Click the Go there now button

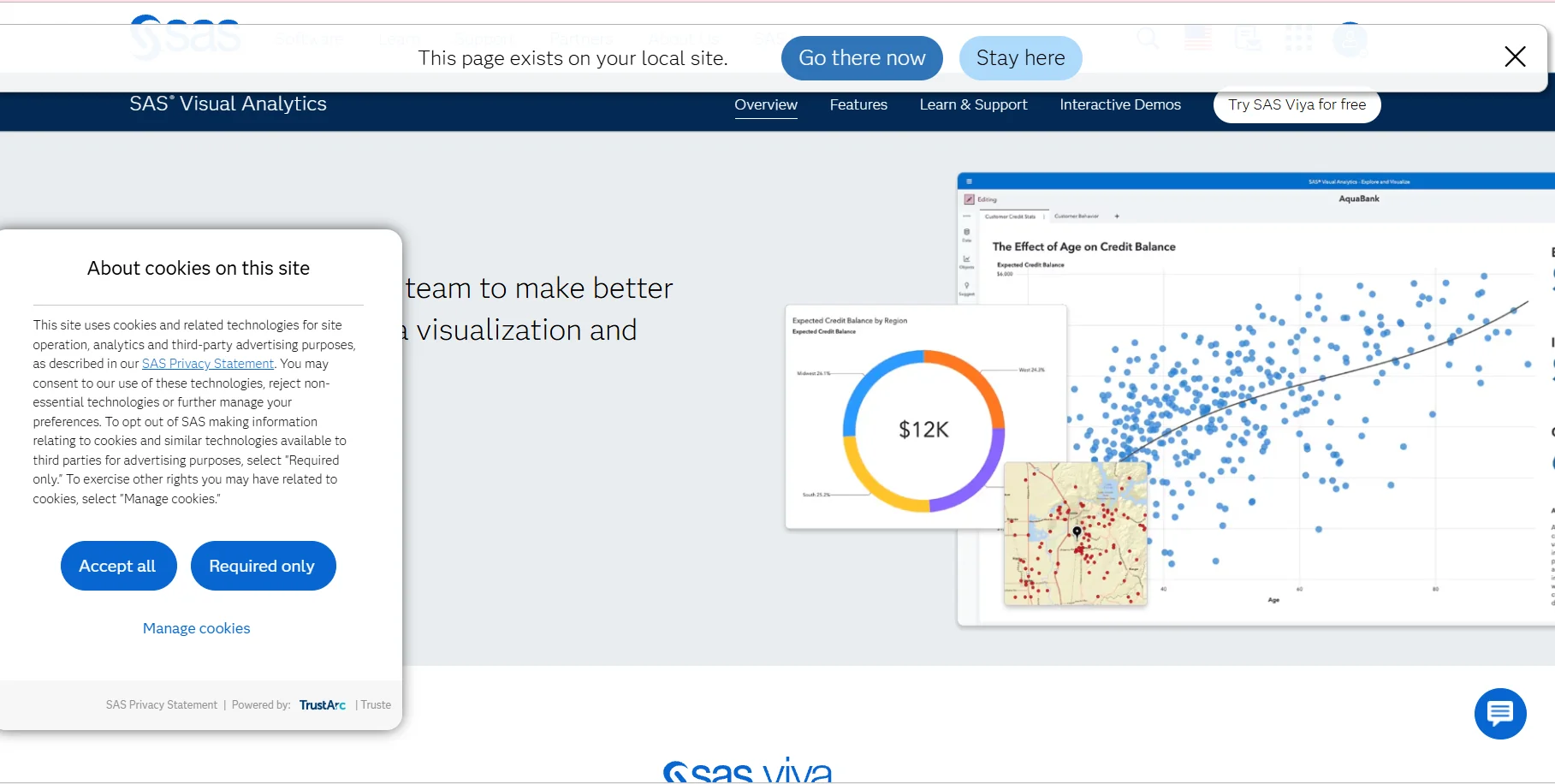862,58
